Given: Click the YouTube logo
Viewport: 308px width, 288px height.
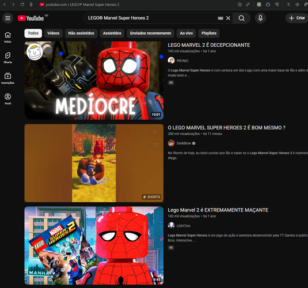Looking at the screenshot, I should [x=31, y=18].
